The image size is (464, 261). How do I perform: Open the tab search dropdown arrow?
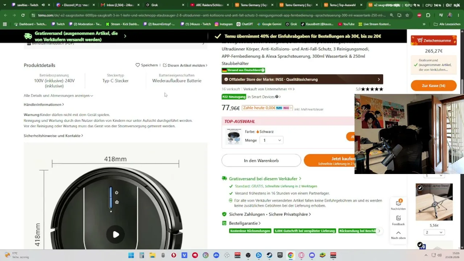pos(5,5)
